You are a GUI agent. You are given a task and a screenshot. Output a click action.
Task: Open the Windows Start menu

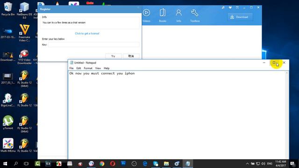pyautogui.click(x=5, y=164)
